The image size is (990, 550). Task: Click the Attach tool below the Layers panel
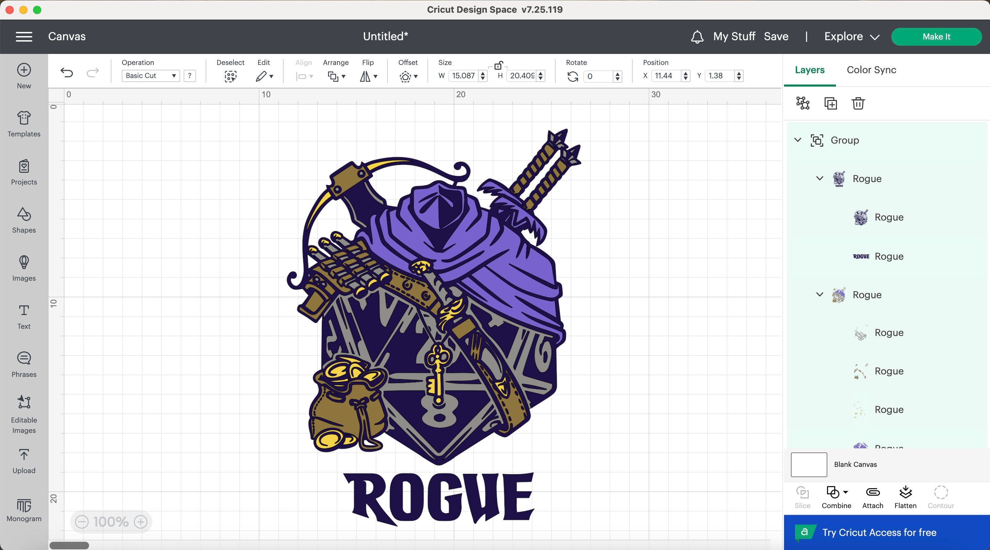(x=872, y=497)
